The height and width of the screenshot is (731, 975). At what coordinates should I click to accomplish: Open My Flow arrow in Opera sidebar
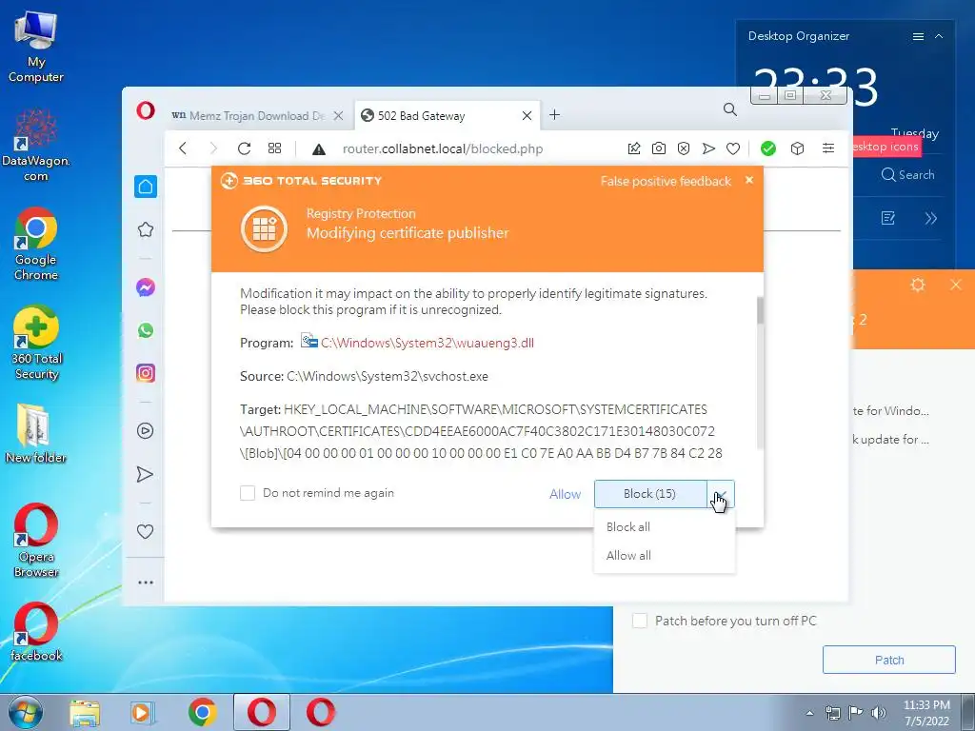[145, 475]
